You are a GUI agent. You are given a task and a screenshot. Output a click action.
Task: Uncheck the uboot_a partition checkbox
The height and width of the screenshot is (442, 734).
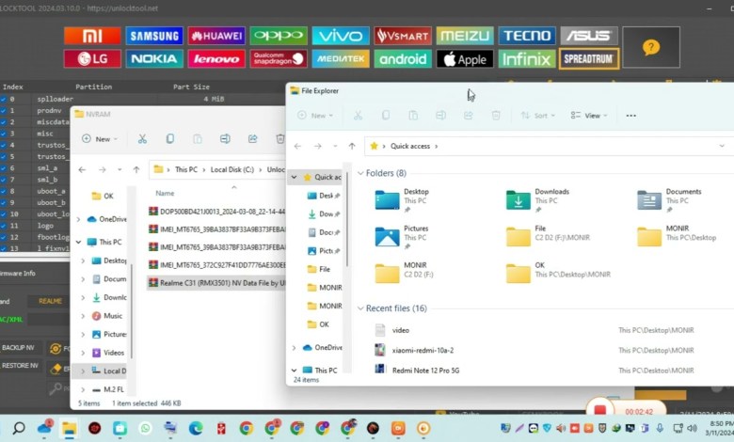click(x=3, y=191)
